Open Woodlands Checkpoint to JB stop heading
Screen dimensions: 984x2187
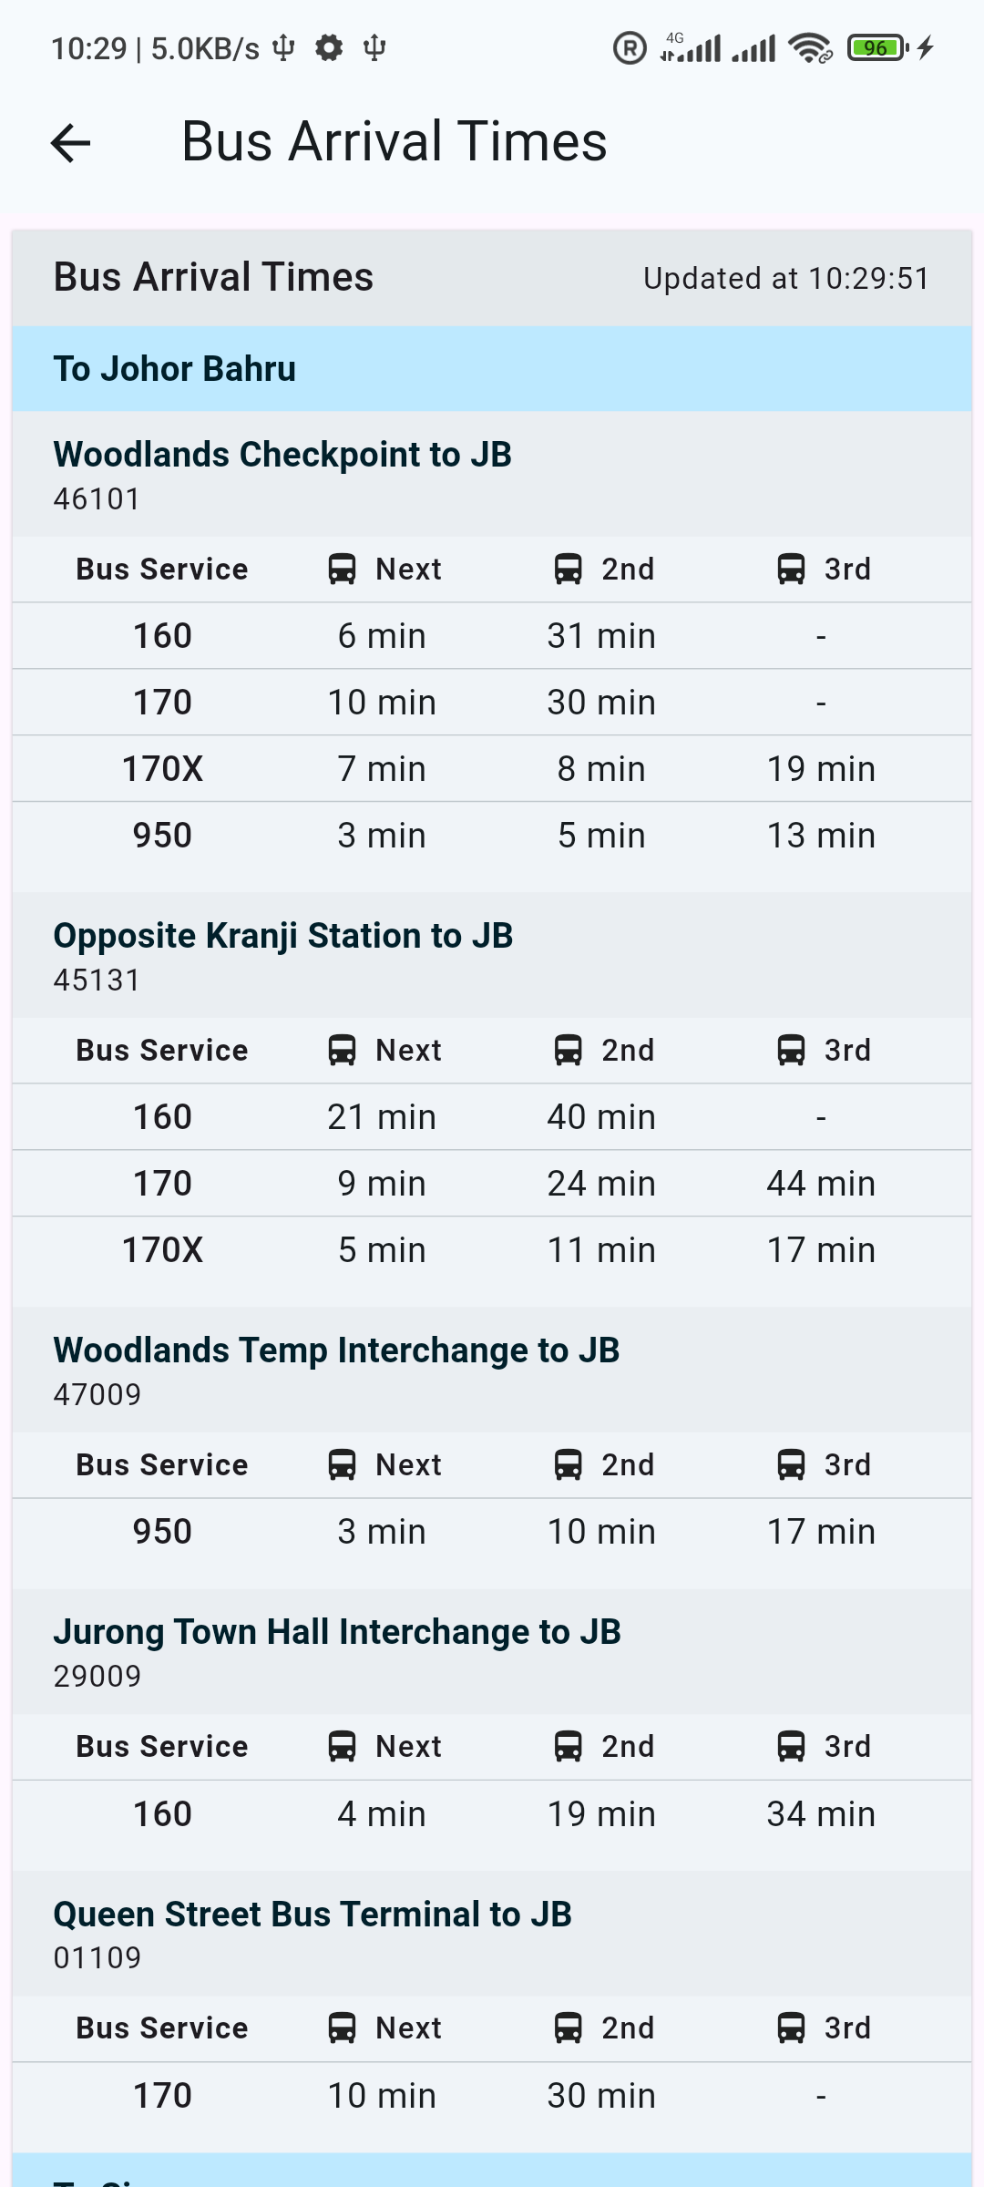[282, 454]
